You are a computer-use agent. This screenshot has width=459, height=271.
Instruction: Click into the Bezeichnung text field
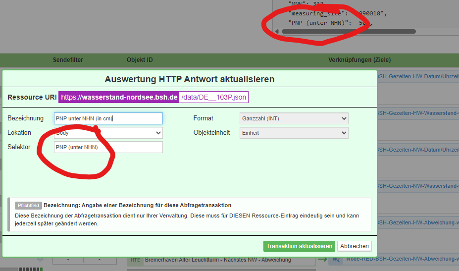(108, 118)
